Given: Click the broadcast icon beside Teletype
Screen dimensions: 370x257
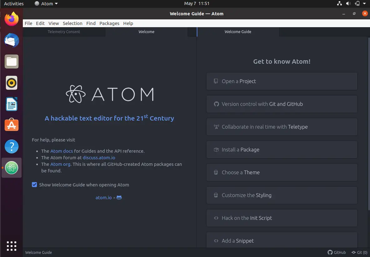Looking at the screenshot, I should (216, 127).
